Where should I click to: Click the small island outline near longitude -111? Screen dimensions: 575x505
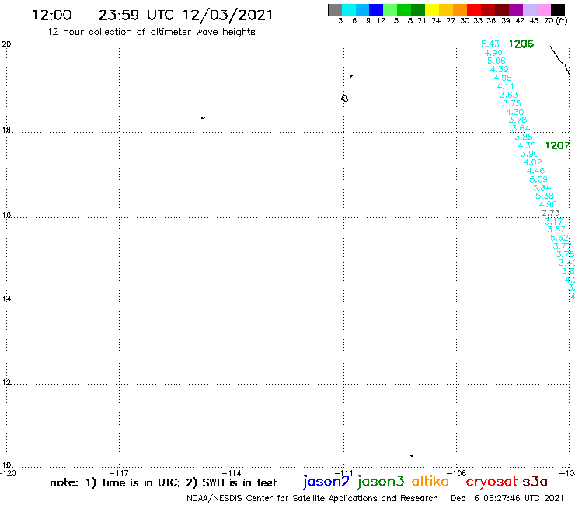tap(344, 99)
